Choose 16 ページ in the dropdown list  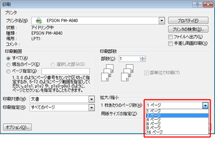pyautogui.click(x=177, y=132)
